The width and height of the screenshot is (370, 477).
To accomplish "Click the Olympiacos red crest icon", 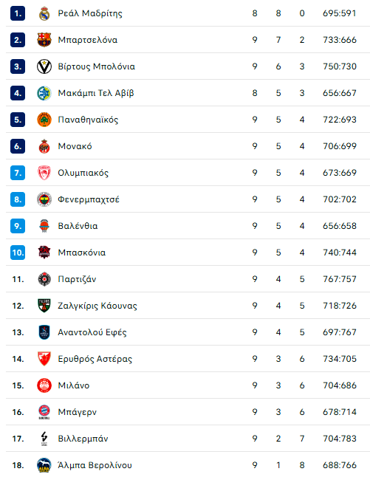I will (x=44, y=173).
